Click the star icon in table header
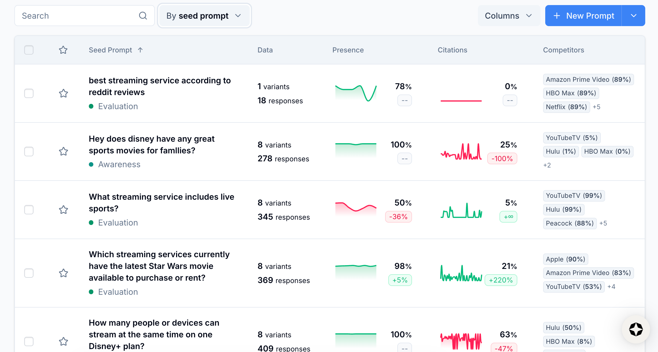 tap(63, 50)
